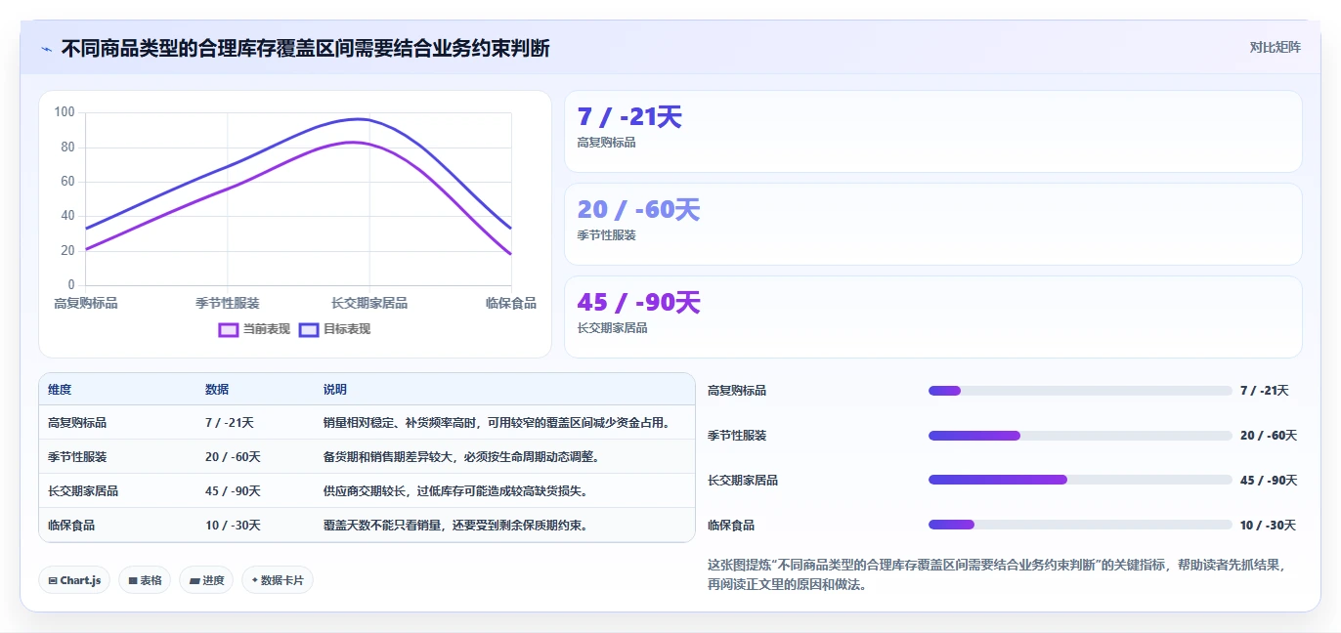Click table cell 长交期家居品 in 维度 column
Image resolution: width=1341 pixels, height=633 pixels.
click(83, 491)
